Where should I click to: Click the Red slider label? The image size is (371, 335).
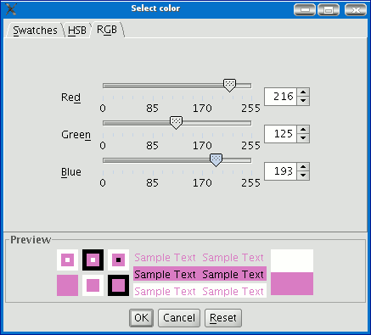(x=70, y=98)
